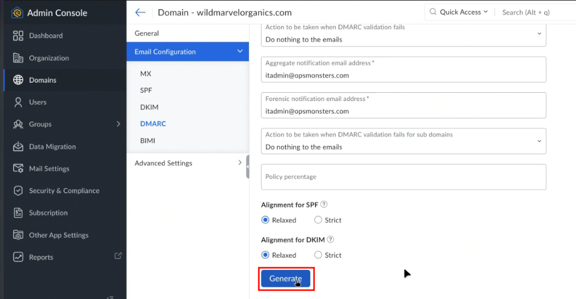Open the BIMI configuration tab
Viewport: 576px width, 299px height.
(x=147, y=141)
